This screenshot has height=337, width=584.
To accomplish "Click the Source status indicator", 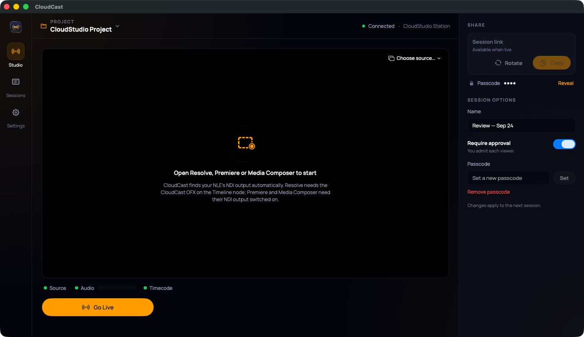I will (55, 288).
